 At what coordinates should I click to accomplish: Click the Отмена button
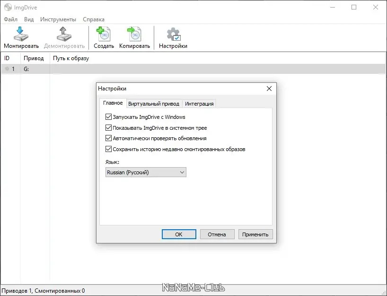click(x=217, y=234)
